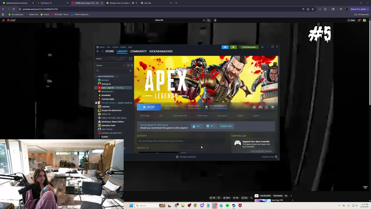Open the Windows Start menu
This screenshot has height=209, width=371.
pyautogui.click(x=131, y=206)
